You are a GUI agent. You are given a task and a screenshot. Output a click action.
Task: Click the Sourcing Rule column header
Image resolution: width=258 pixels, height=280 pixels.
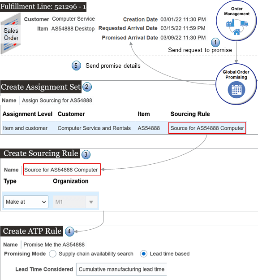click(x=190, y=114)
